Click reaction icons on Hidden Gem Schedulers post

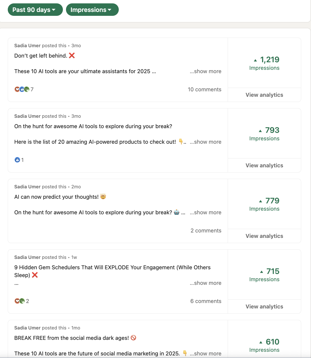point(20,301)
